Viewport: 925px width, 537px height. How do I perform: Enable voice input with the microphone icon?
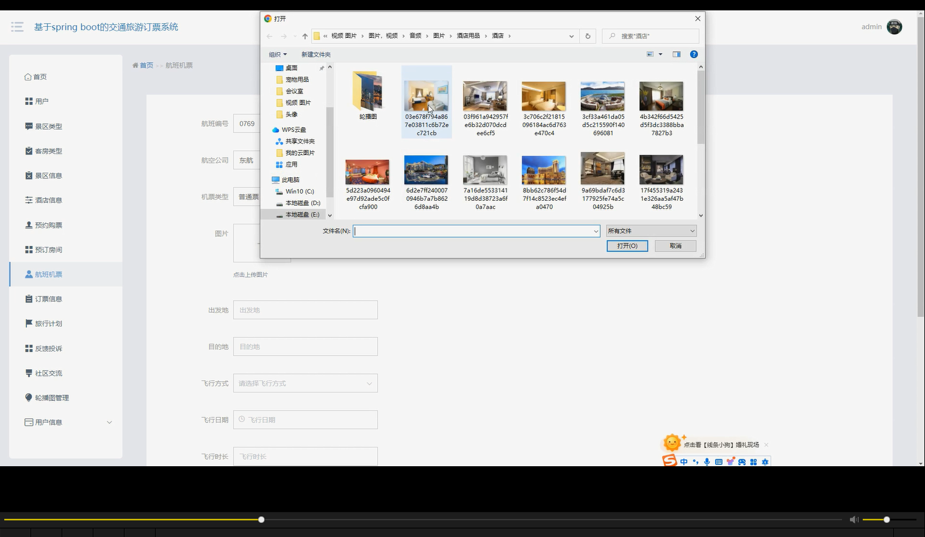707,462
